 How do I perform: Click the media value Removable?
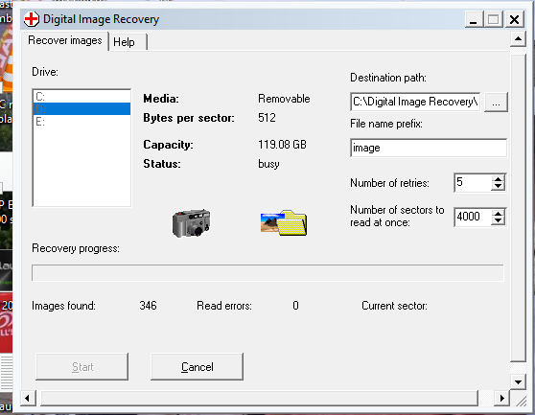(x=284, y=99)
